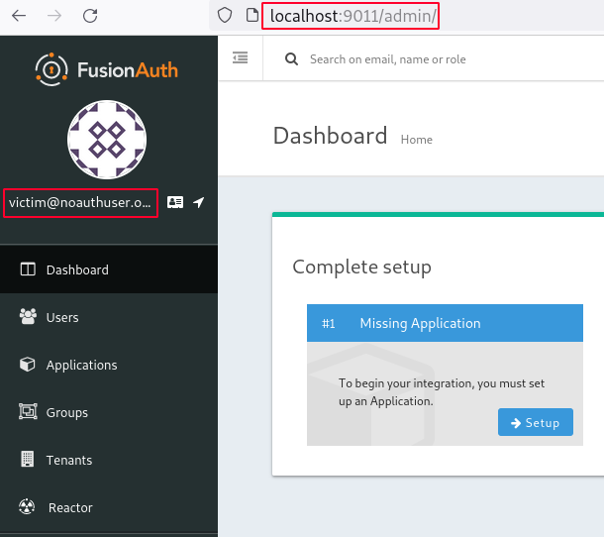Click the browser back arrow

(19, 16)
